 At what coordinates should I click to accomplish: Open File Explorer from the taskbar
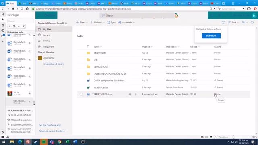(x=12, y=142)
